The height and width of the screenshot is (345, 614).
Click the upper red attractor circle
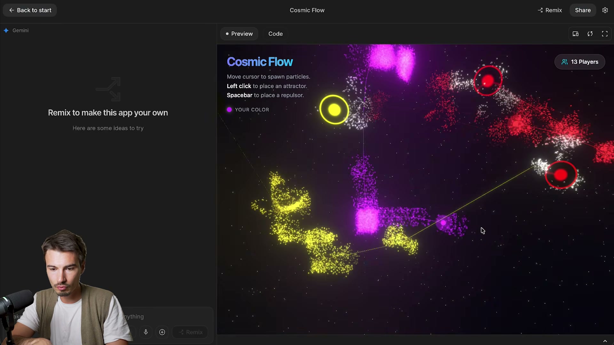pyautogui.click(x=488, y=81)
